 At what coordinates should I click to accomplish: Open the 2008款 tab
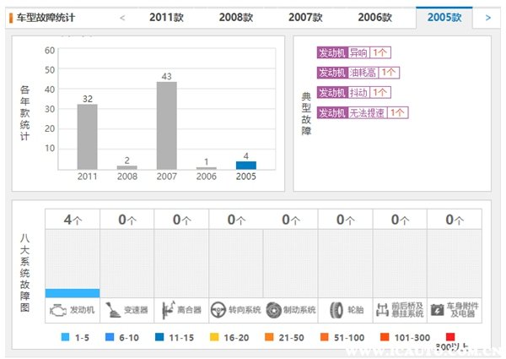tap(236, 17)
